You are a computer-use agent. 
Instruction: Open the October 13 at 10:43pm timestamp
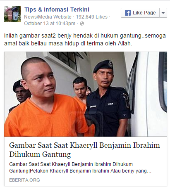(50, 24)
